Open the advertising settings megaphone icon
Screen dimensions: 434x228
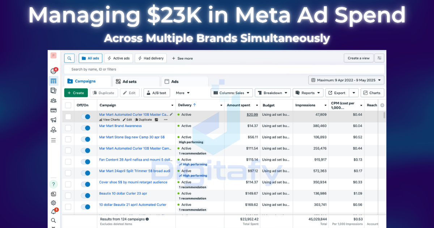(x=54, y=120)
